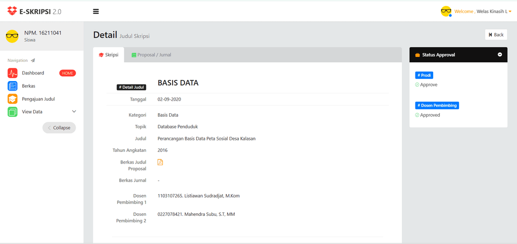Click the Approve check circle icon under Prodi

click(x=417, y=85)
